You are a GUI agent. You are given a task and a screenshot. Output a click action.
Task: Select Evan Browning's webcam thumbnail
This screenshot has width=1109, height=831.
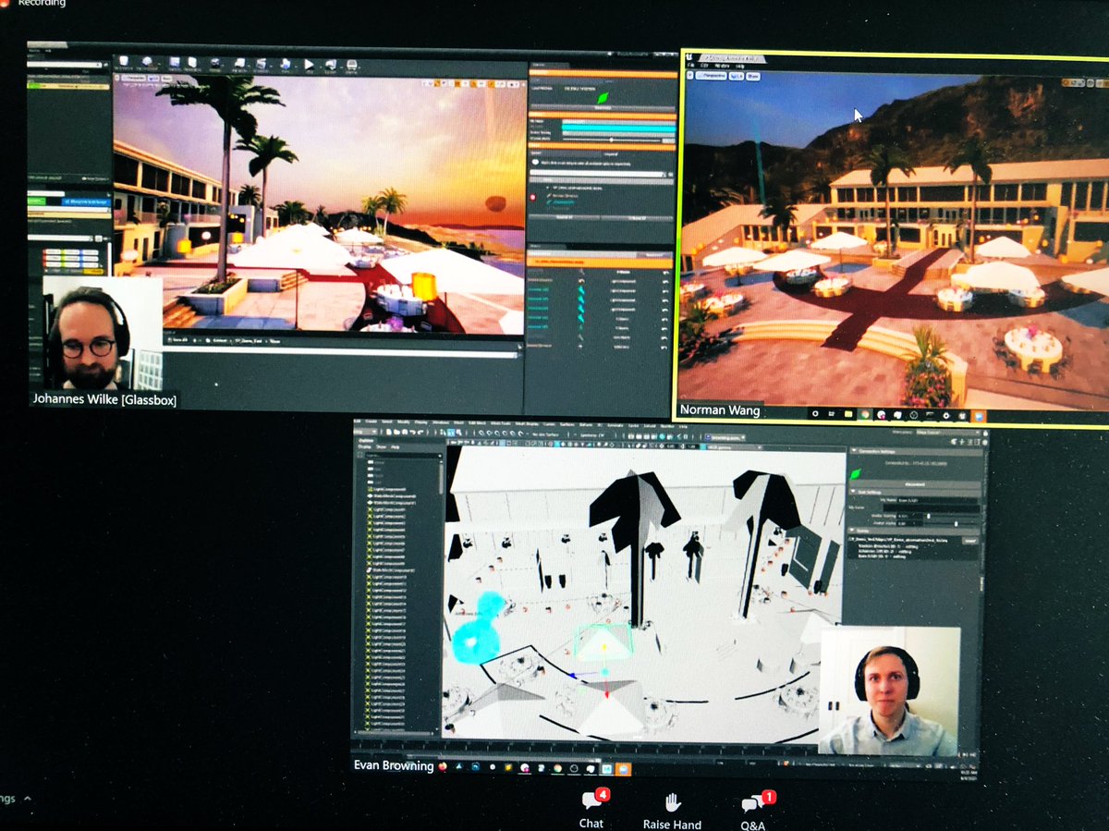[889, 690]
